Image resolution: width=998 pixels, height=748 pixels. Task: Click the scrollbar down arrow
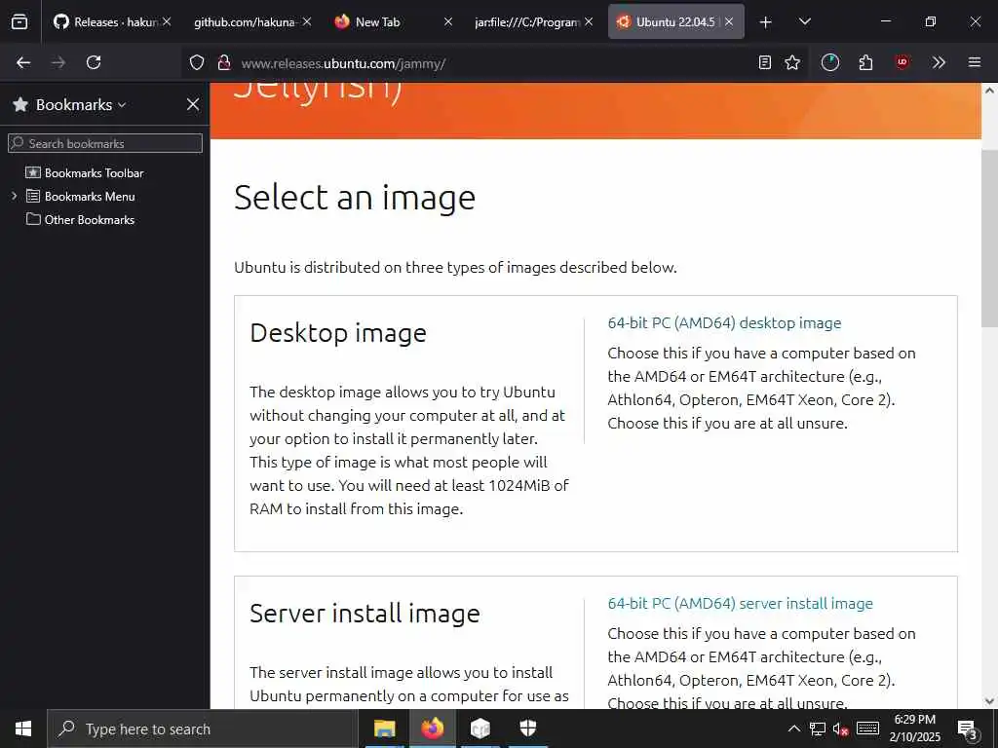click(x=989, y=701)
